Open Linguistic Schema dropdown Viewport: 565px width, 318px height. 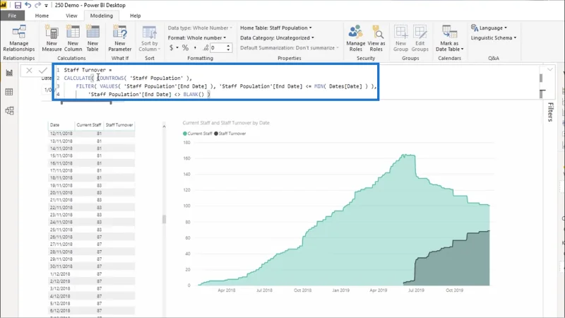(x=493, y=37)
